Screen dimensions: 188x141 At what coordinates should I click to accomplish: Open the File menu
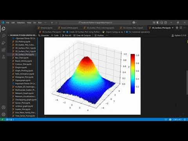point(8,23)
